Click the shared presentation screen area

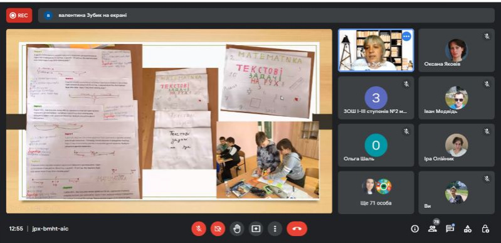click(x=169, y=121)
